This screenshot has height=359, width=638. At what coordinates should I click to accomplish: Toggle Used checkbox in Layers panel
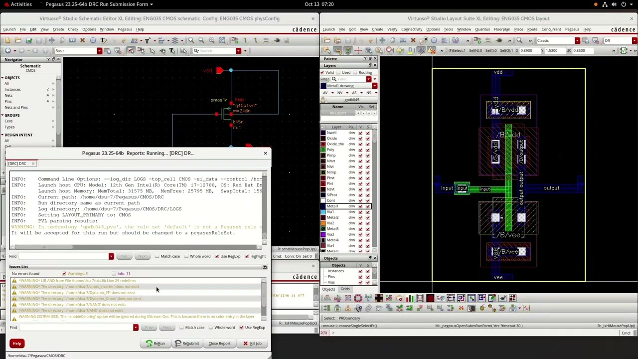338,72
